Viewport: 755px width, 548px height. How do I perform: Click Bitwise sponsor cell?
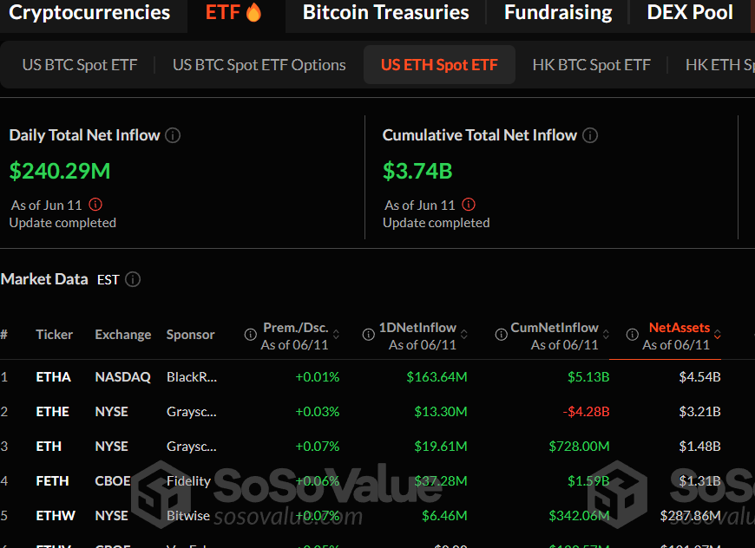coord(188,515)
